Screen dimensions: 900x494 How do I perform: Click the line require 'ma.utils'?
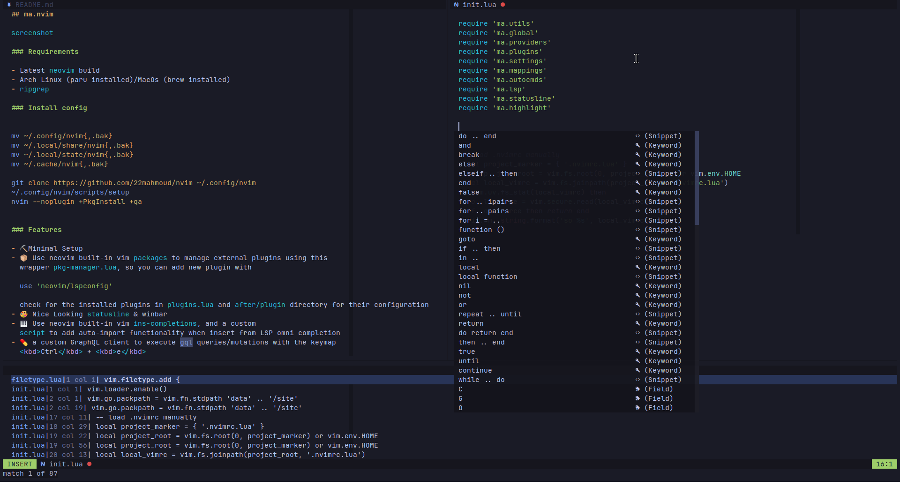pyautogui.click(x=496, y=23)
